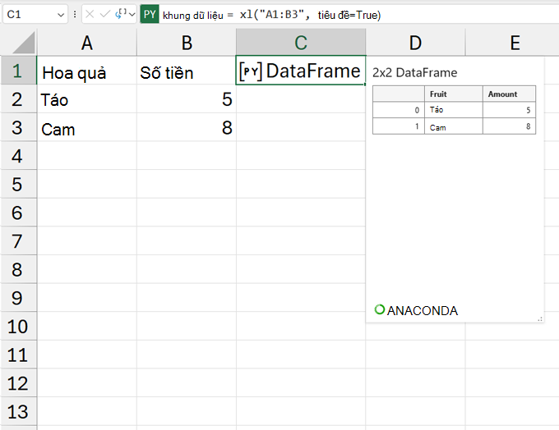
Task: Click the "2x2 DataFrame" card title
Action: [x=414, y=72]
